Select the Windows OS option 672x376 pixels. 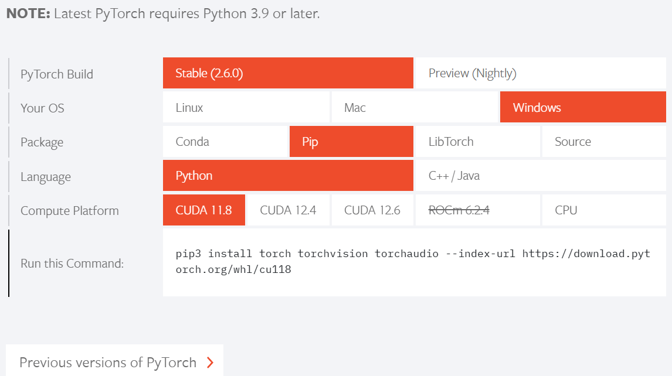click(583, 108)
